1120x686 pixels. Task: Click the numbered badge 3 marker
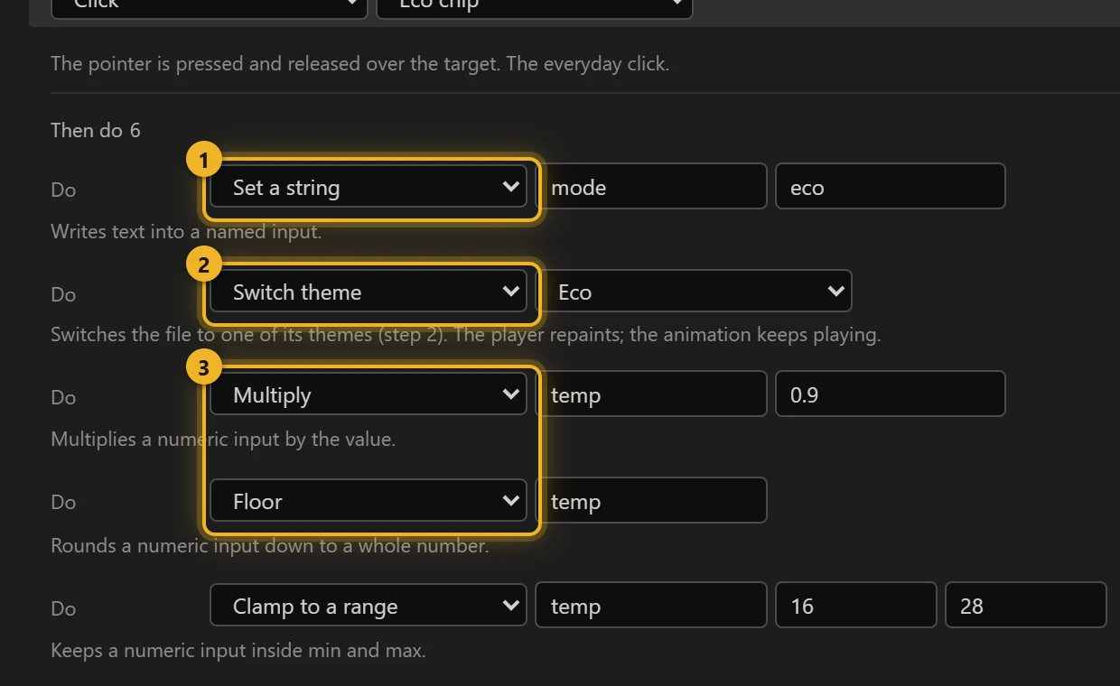point(203,368)
